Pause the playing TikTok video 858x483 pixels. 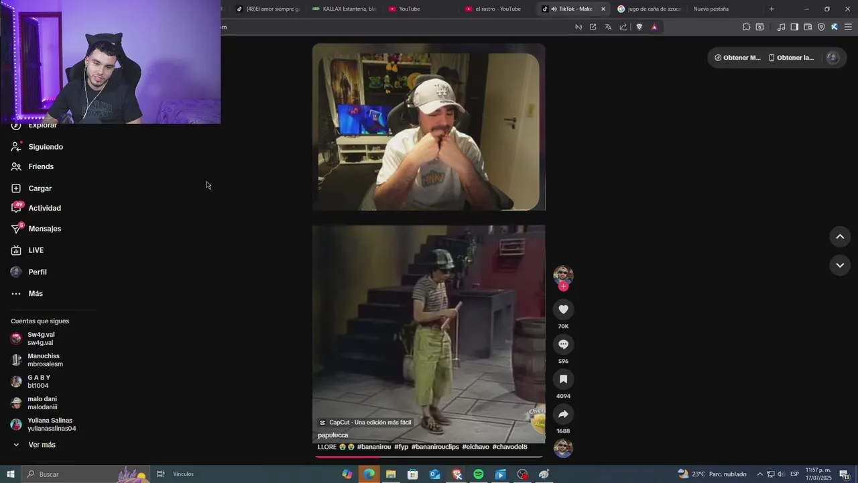click(x=429, y=250)
